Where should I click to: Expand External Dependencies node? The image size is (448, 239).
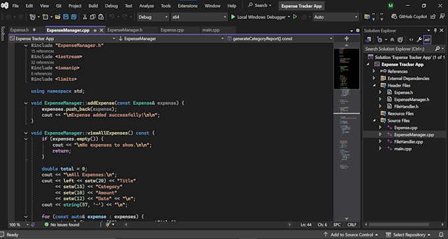pyautogui.click(x=374, y=78)
